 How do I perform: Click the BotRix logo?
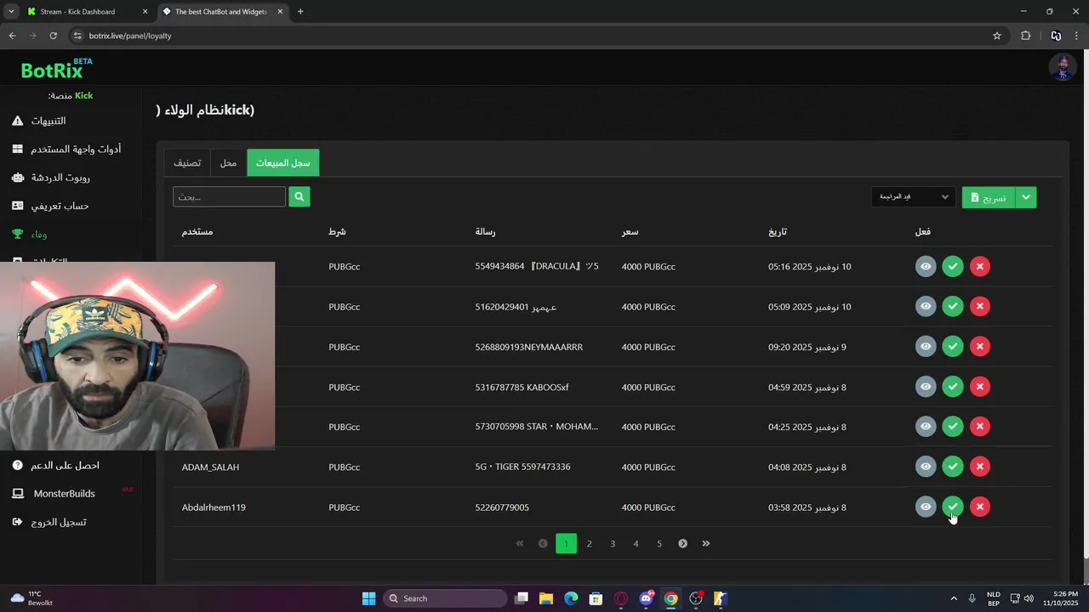tap(56, 69)
